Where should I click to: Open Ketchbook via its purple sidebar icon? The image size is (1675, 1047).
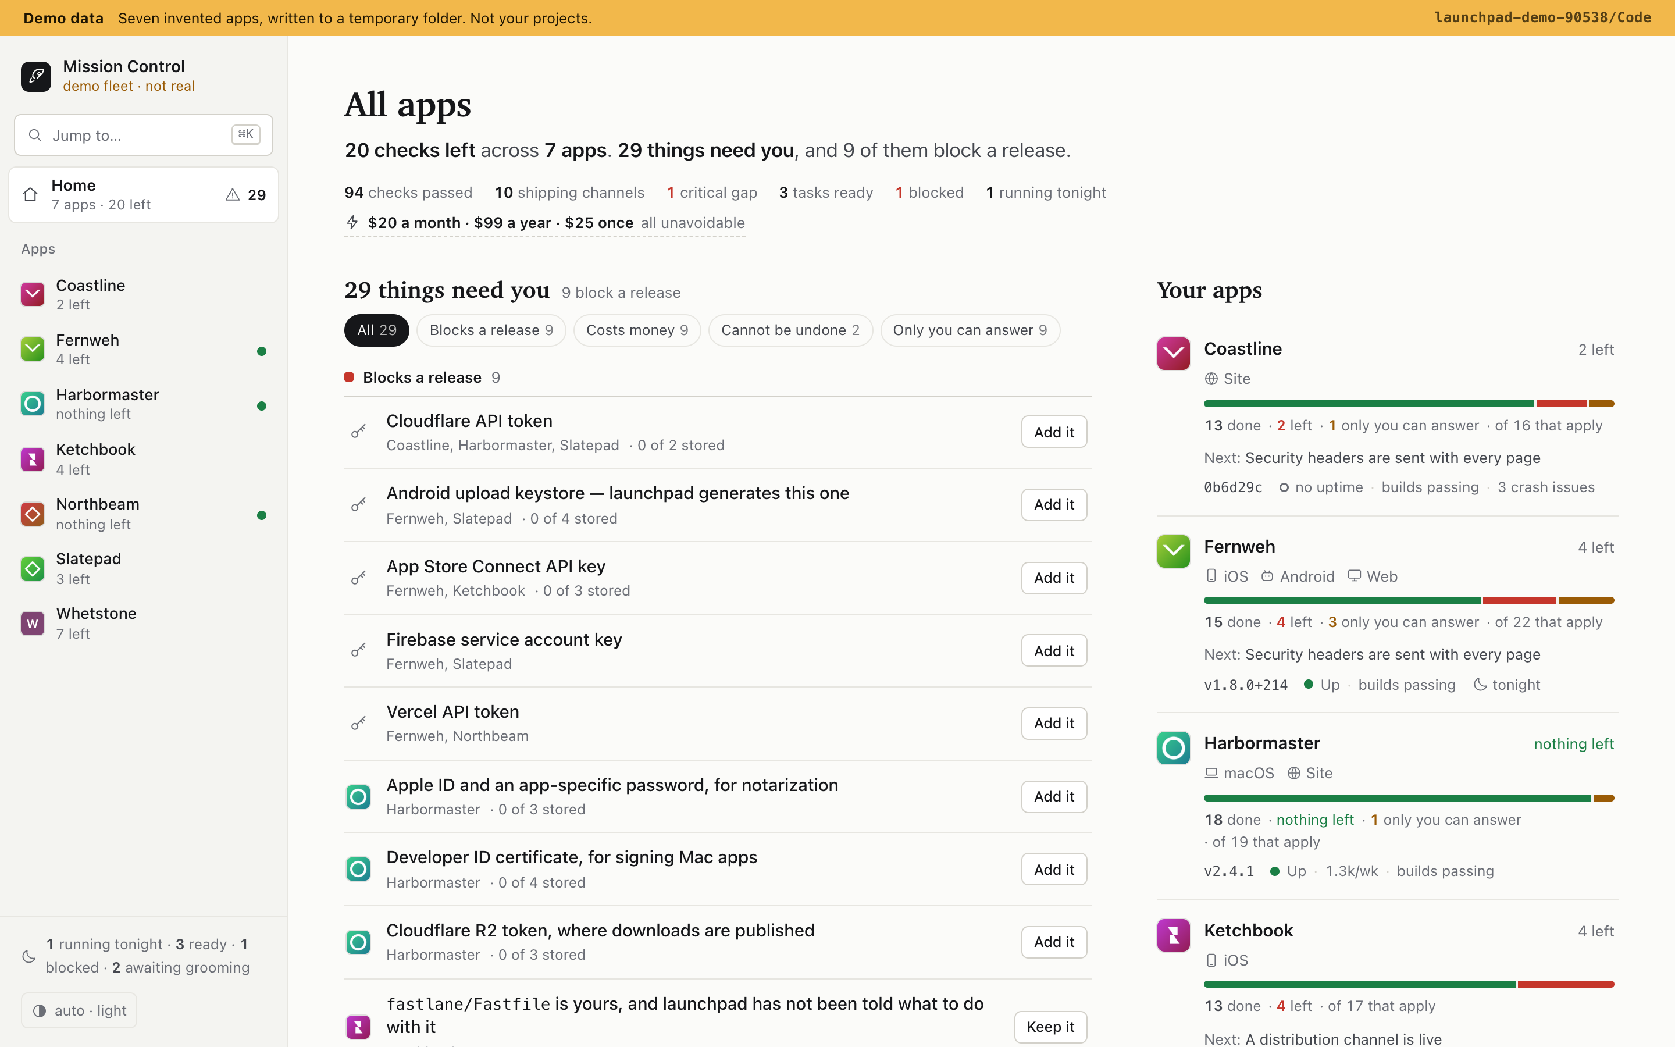pos(33,459)
